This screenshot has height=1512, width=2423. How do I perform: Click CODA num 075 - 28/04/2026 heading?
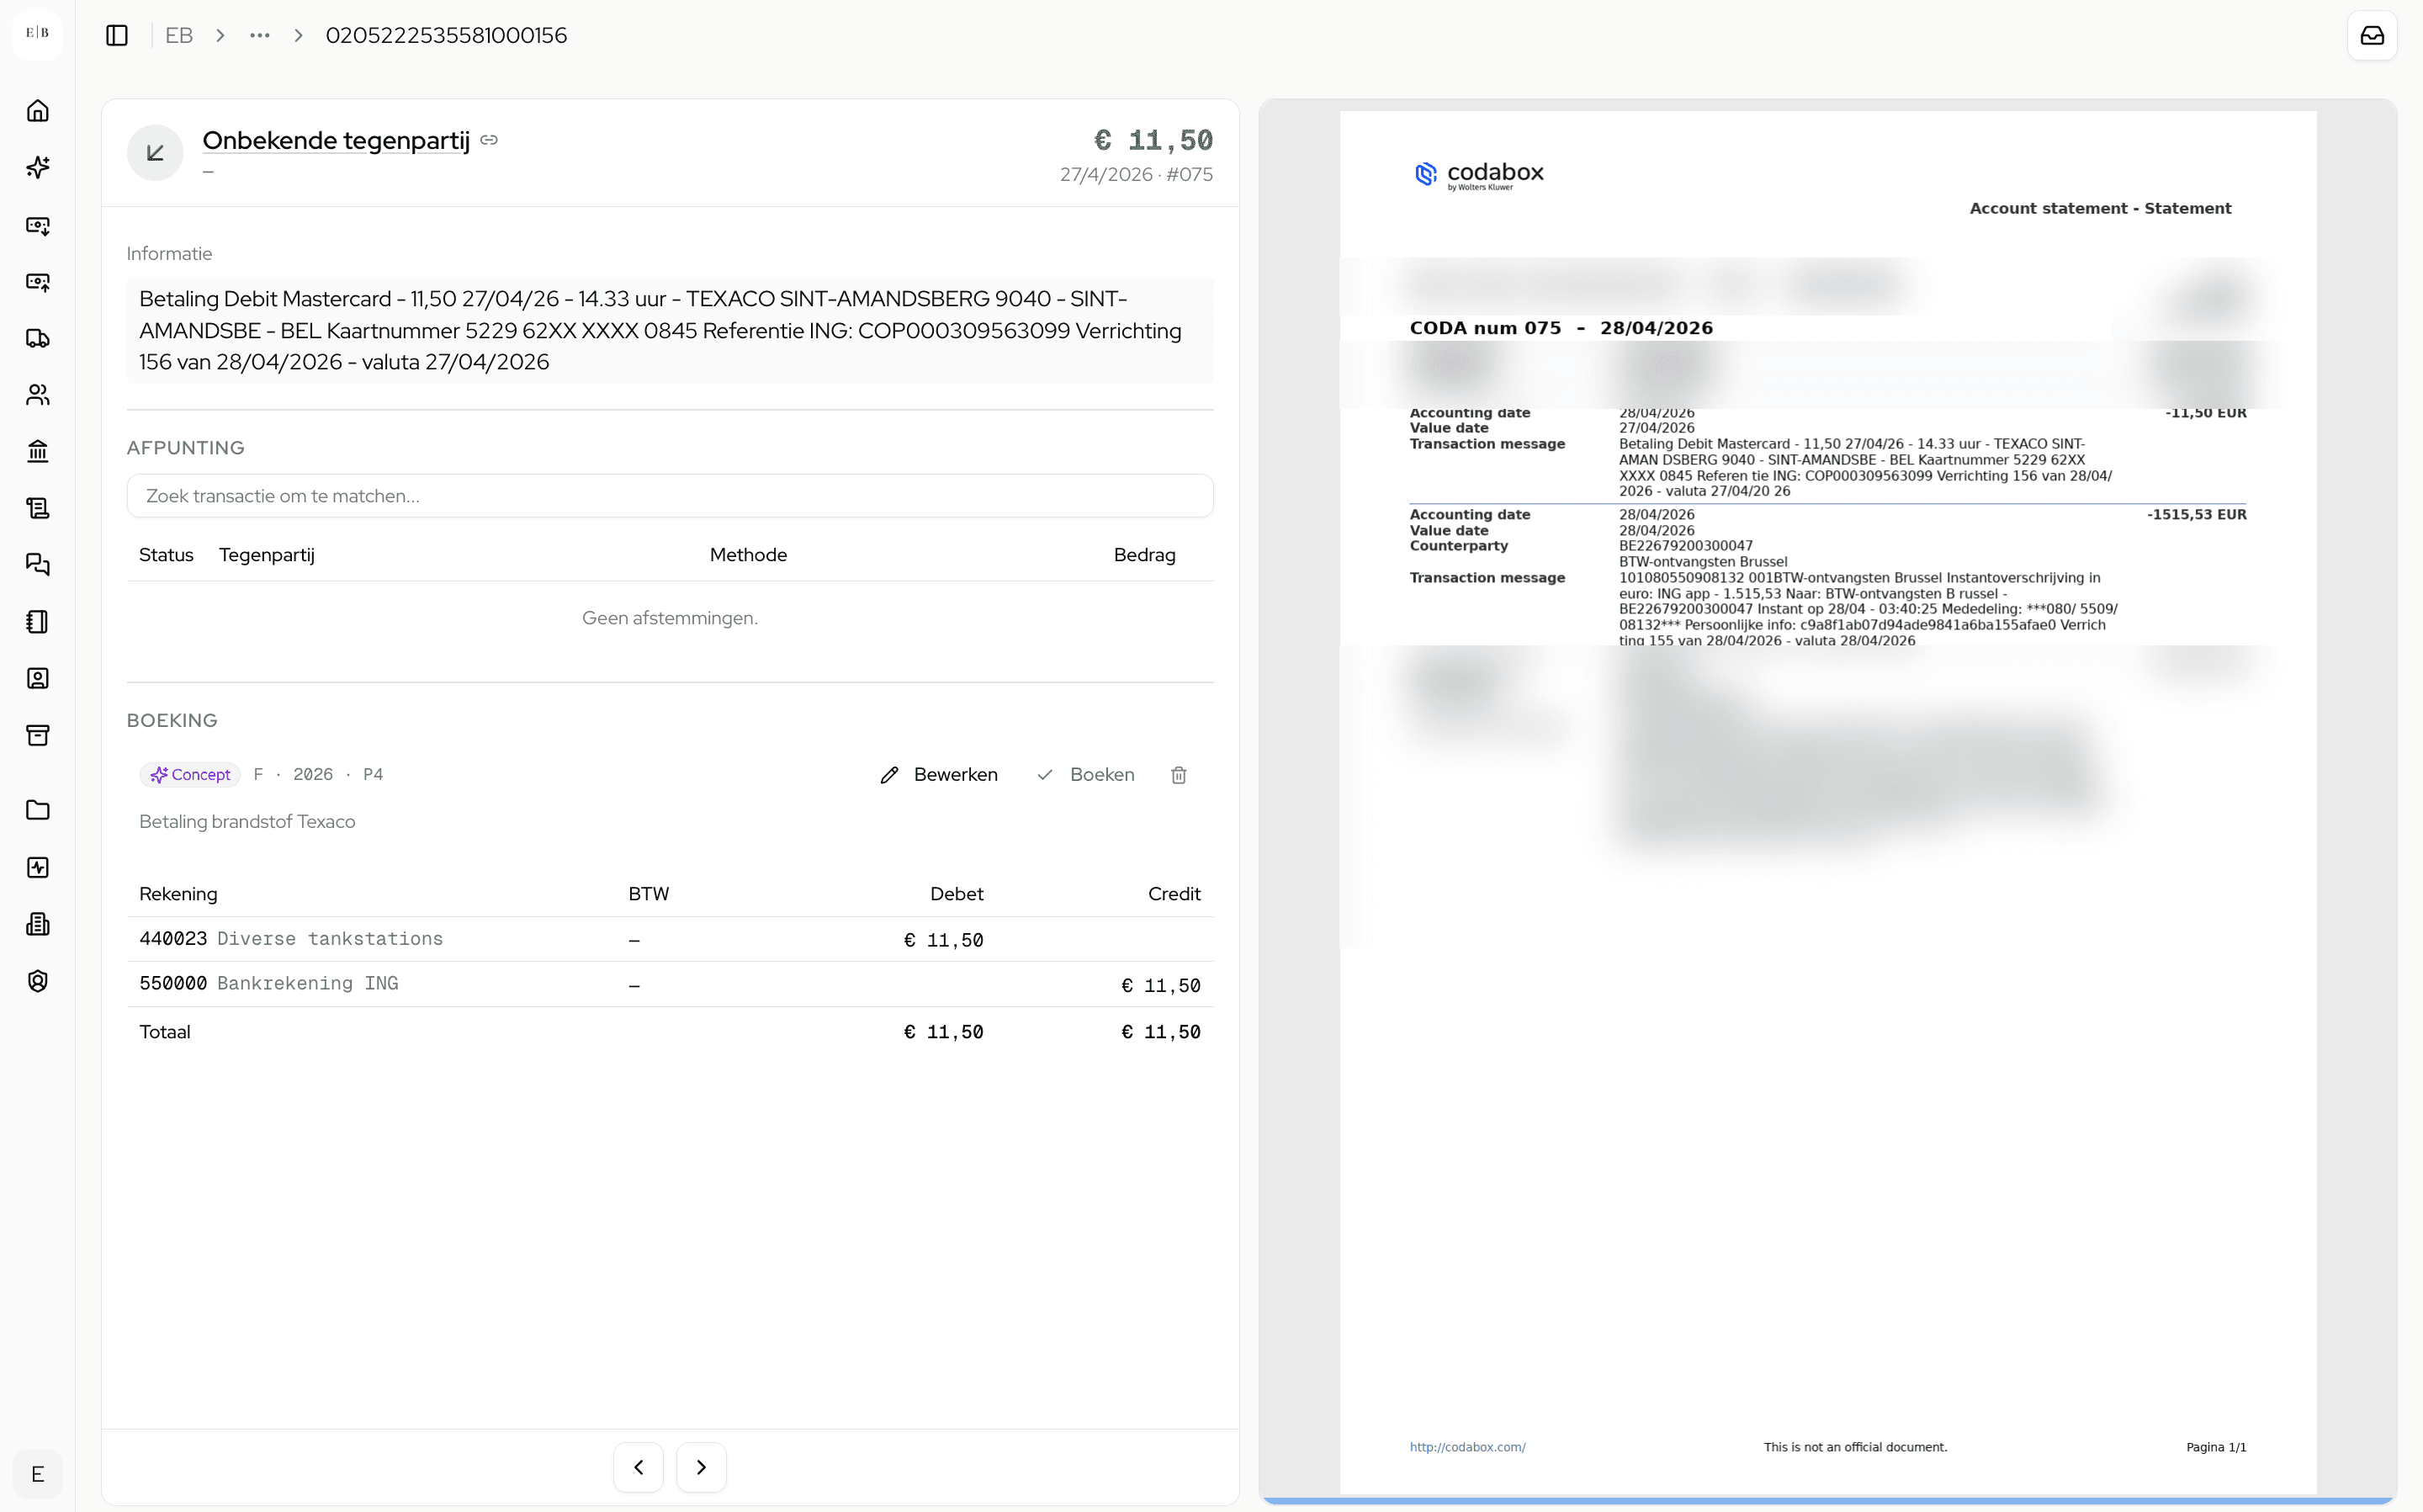pos(1561,328)
